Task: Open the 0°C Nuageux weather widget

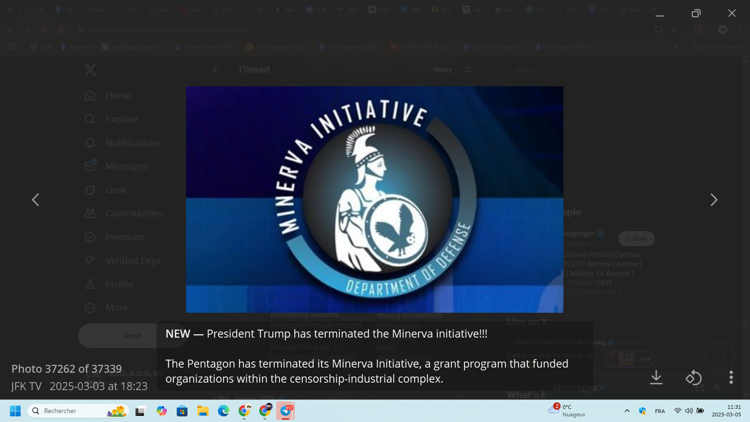Action: pyautogui.click(x=566, y=411)
